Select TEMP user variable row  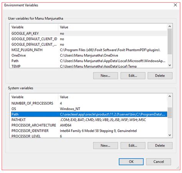click(x=89, y=66)
